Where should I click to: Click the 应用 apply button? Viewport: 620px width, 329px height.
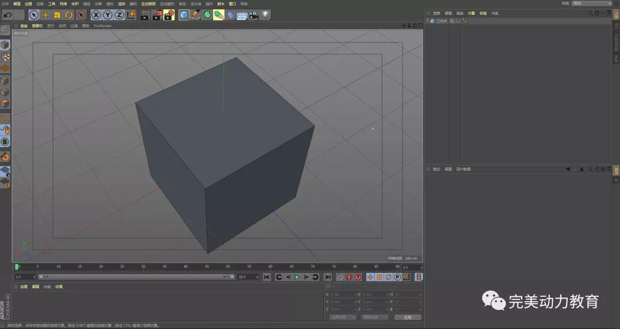pos(408,317)
